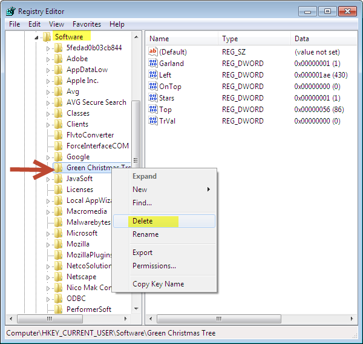The image size is (363, 344).
Task: Click the AppDataLow key folder icon
Action: click(x=58, y=70)
